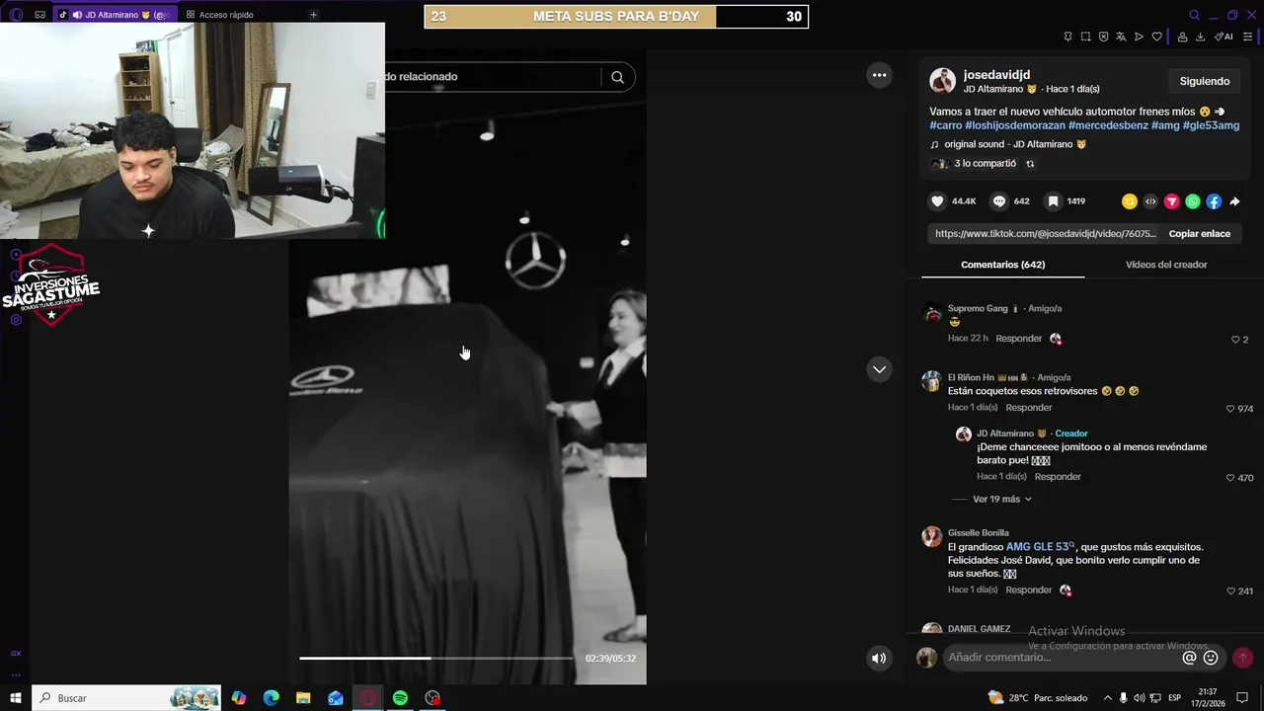The height and width of the screenshot is (711, 1264).
Task: Bookmark page with heart icon in toolbar
Action: (x=1156, y=37)
